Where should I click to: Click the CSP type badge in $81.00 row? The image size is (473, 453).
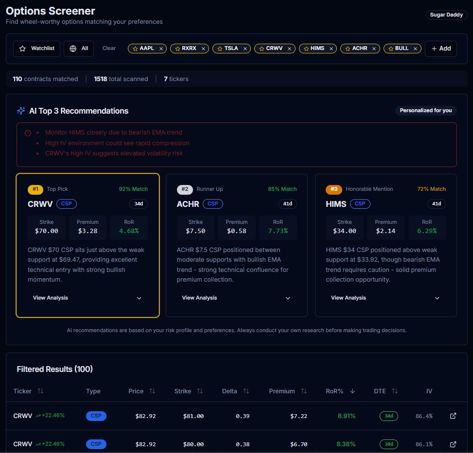(x=96, y=416)
